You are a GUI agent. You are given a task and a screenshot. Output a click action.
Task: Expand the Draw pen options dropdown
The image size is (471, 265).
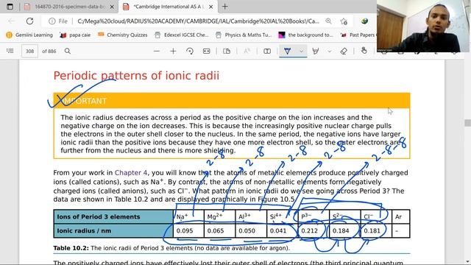click(302, 52)
